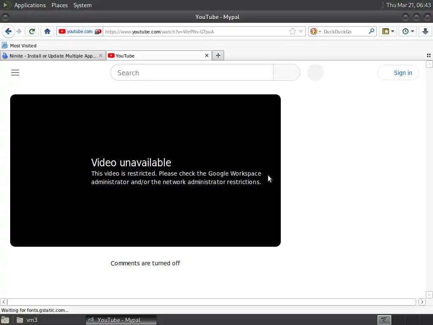Click the forward arrow navigation button

click(19, 31)
